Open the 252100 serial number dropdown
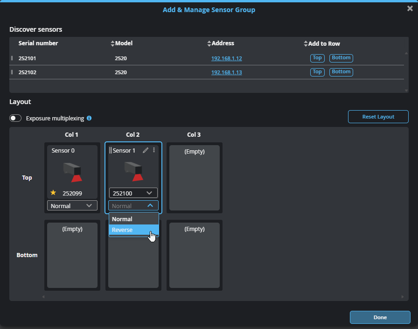 [133, 193]
